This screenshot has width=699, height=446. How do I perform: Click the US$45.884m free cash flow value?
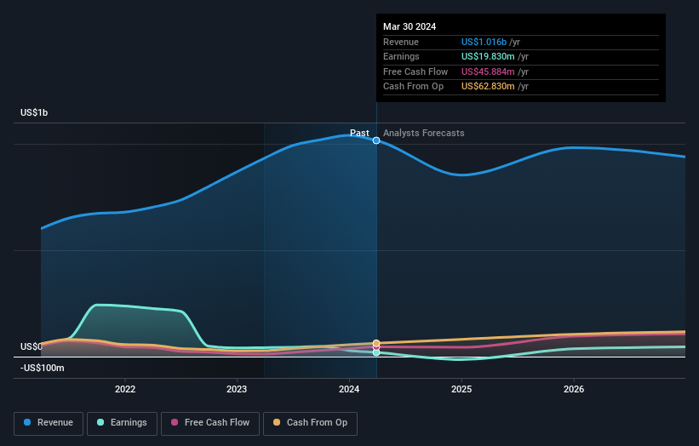pyautogui.click(x=488, y=71)
